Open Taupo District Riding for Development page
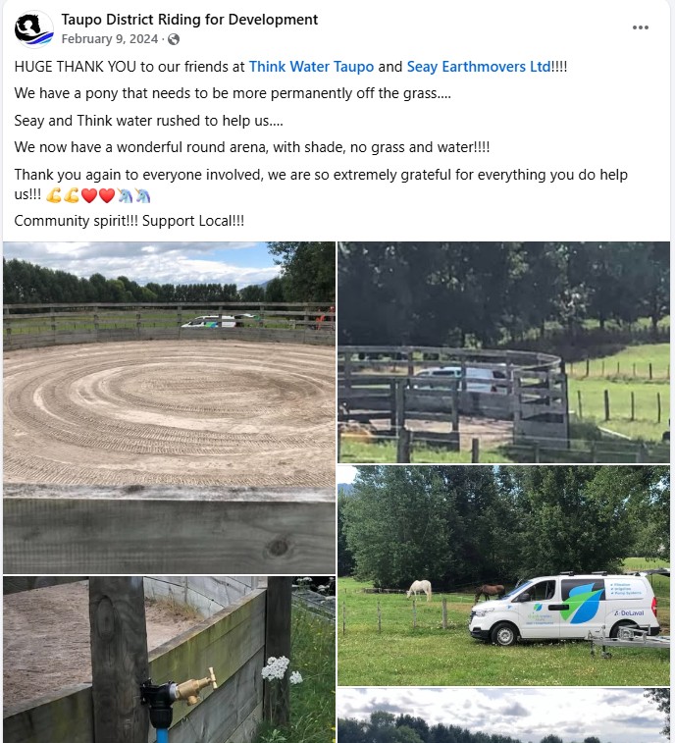 [189, 20]
